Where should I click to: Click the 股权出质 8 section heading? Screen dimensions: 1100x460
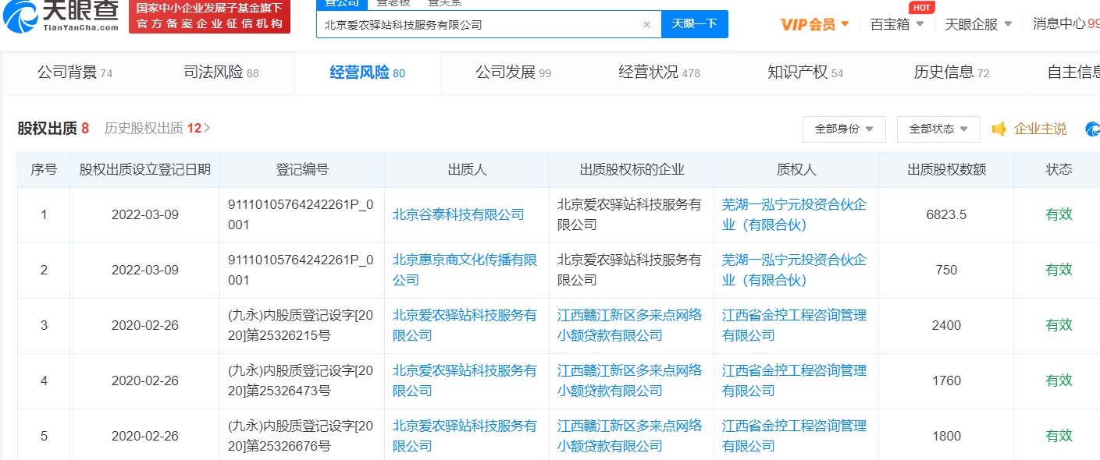[x=53, y=128]
